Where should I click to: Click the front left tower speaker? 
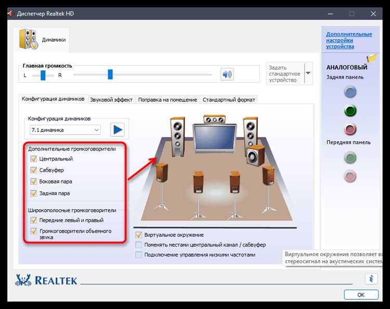[x=178, y=137]
